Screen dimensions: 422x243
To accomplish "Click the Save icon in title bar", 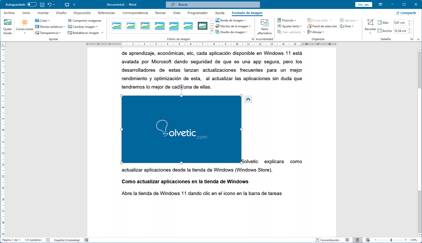I will click(42, 5).
